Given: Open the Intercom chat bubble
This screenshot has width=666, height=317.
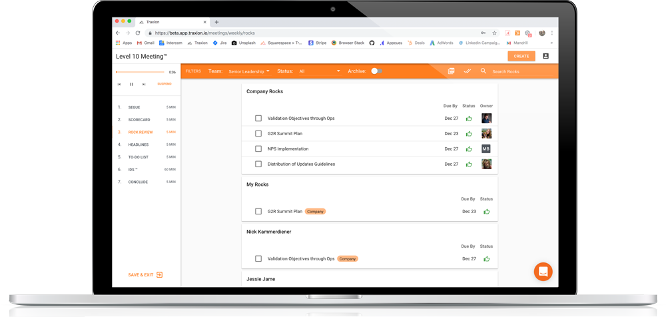Looking at the screenshot, I should (543, 271).
